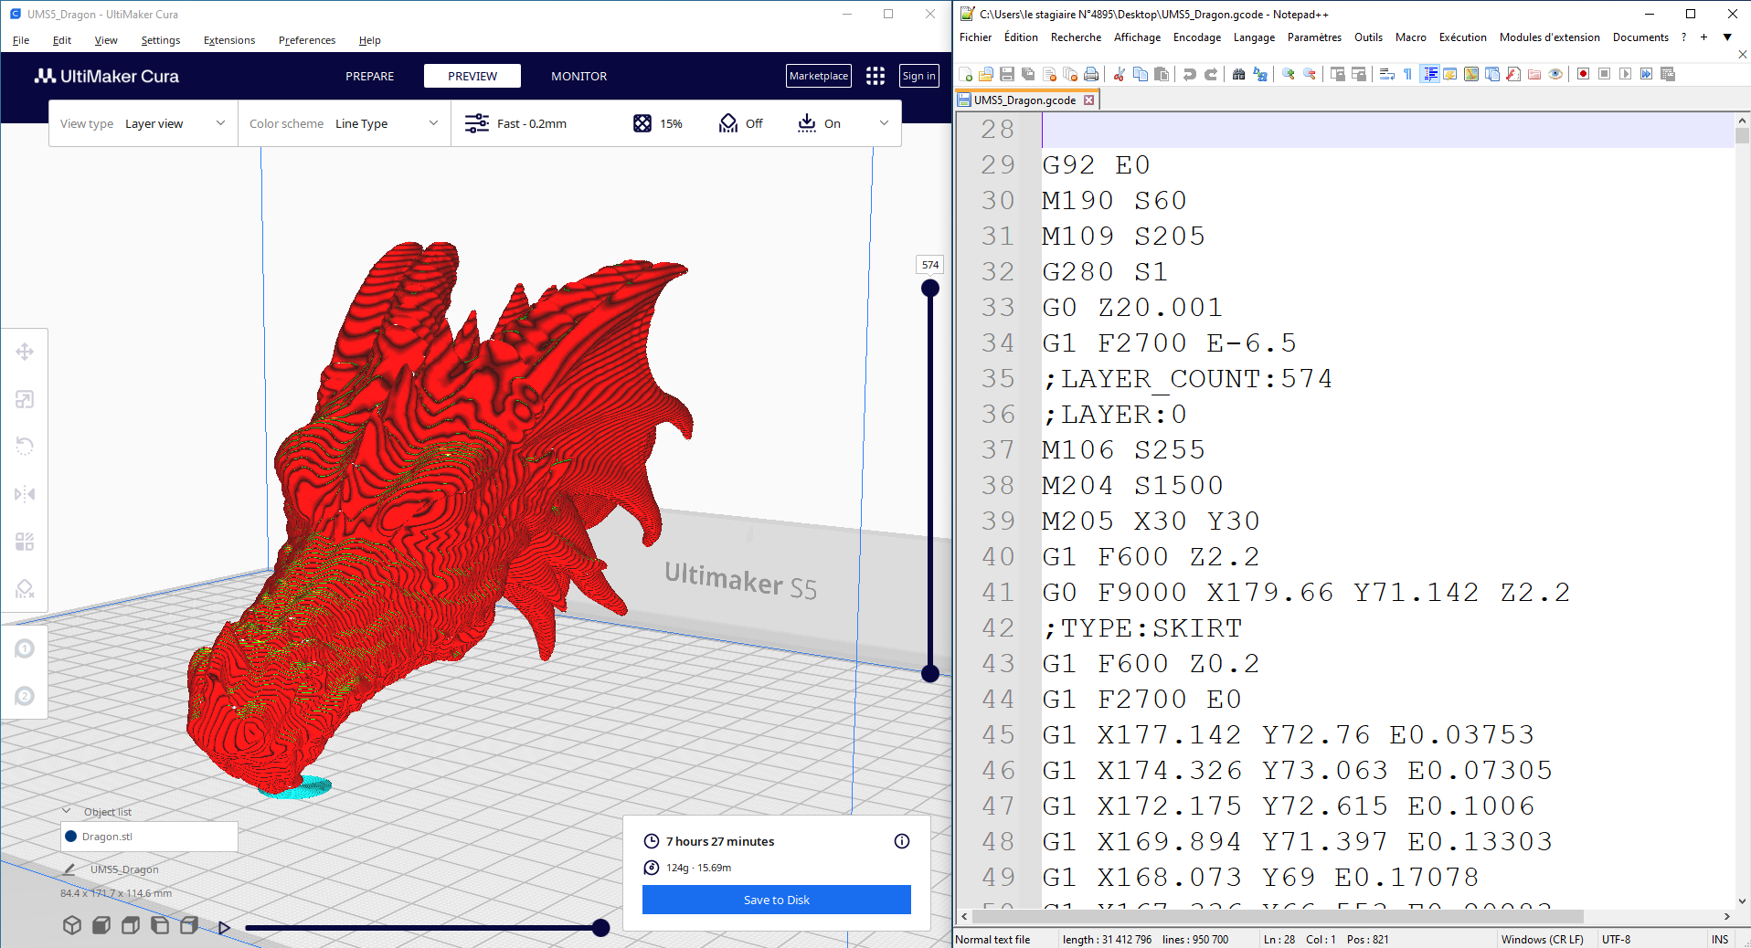Image resolution: width=1751 pixels, height=948 pixels.
Task: Toggle support generation setting labeled Off
Action: [x=741, y=122]
